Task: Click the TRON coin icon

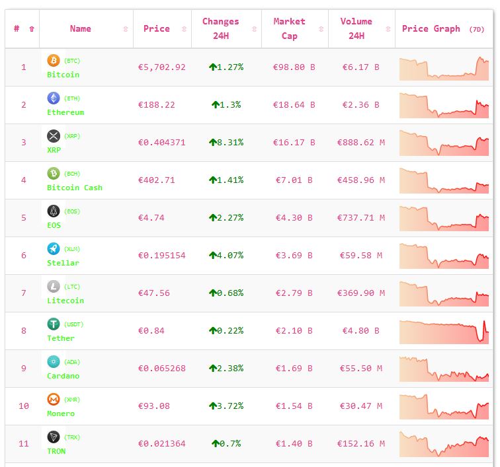Action: pos(53,437)
